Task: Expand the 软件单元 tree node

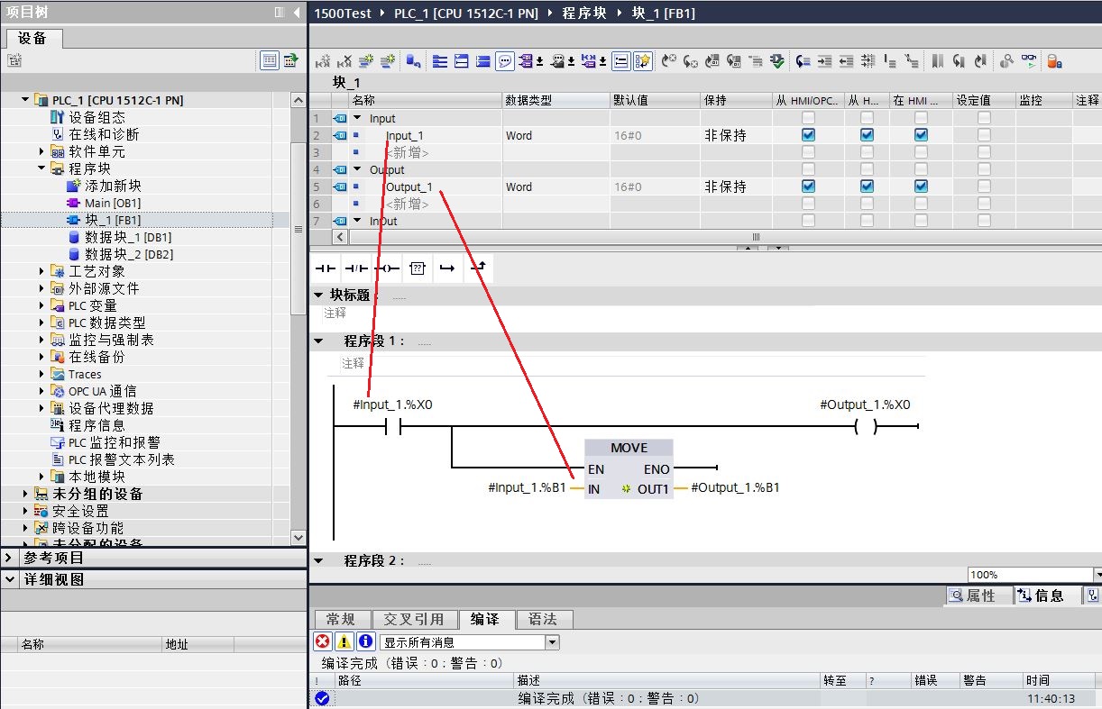Action: point(41,151)
